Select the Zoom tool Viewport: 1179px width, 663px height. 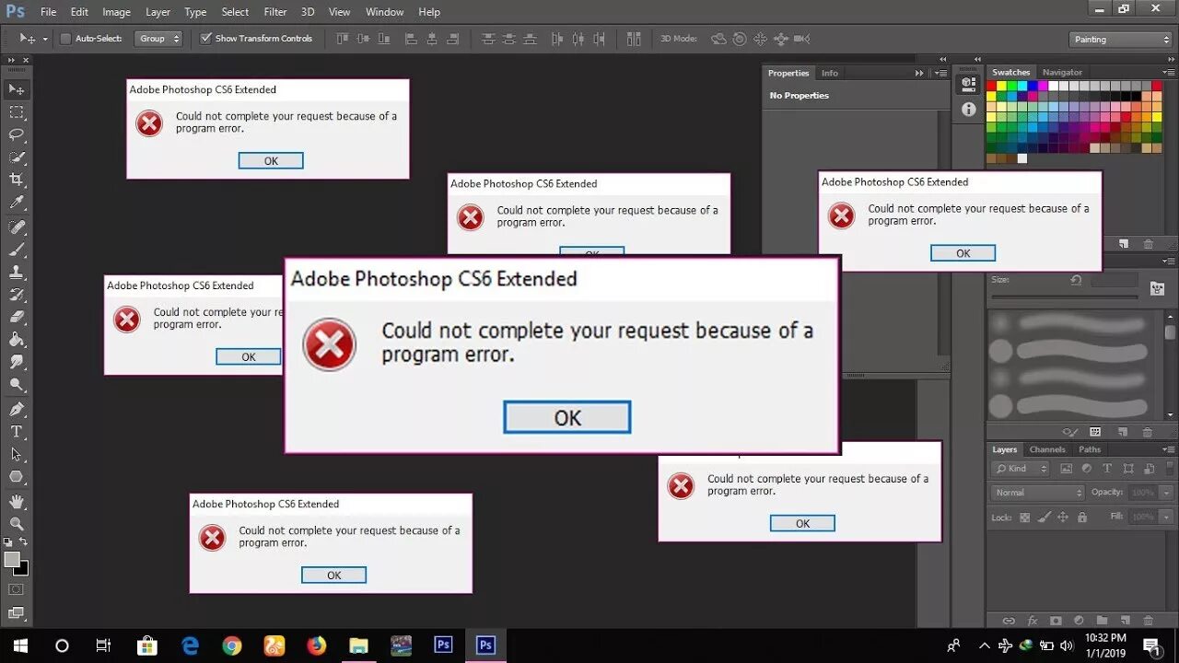click(x=17, y=524)
